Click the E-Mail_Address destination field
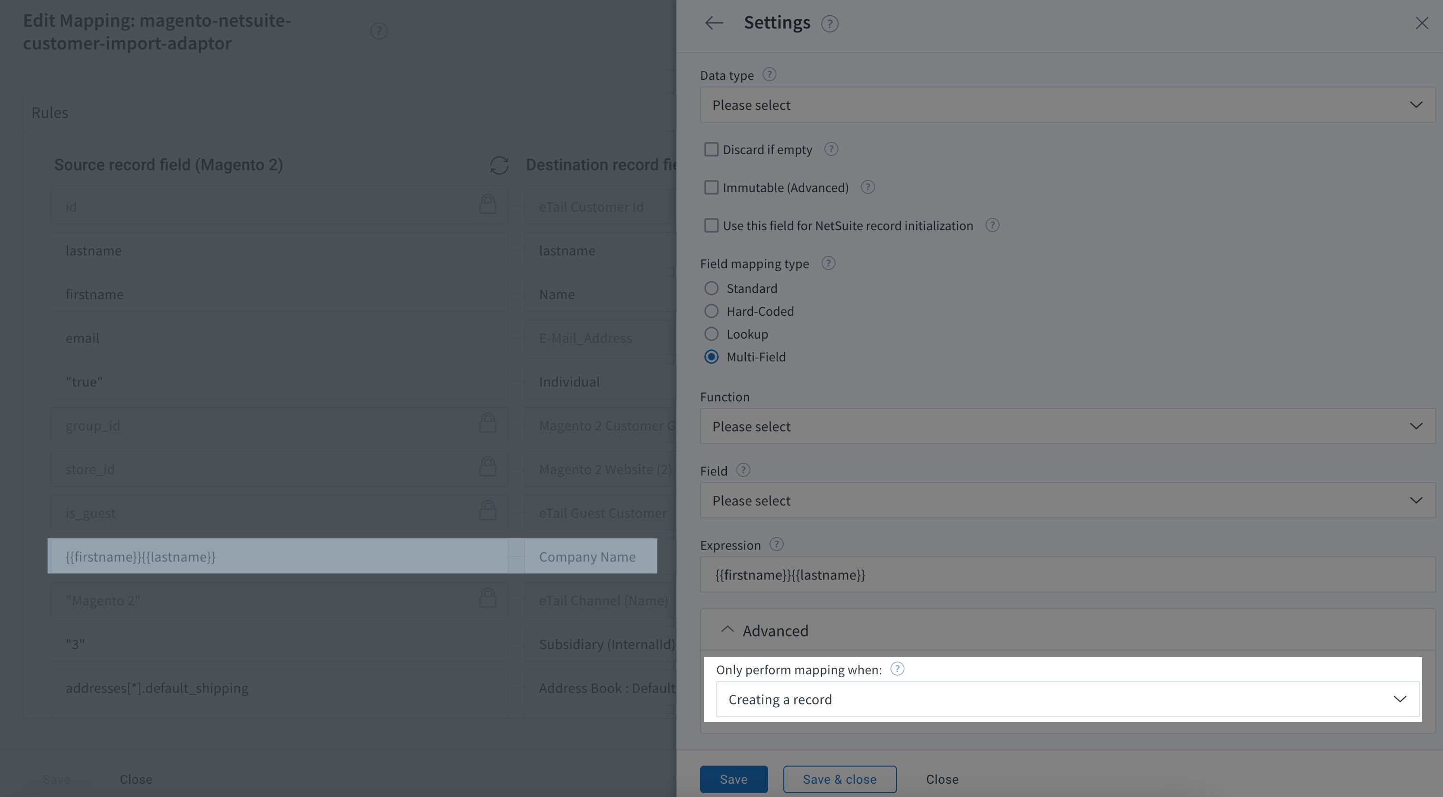The image size is (1443, 797). pos(601,338)
